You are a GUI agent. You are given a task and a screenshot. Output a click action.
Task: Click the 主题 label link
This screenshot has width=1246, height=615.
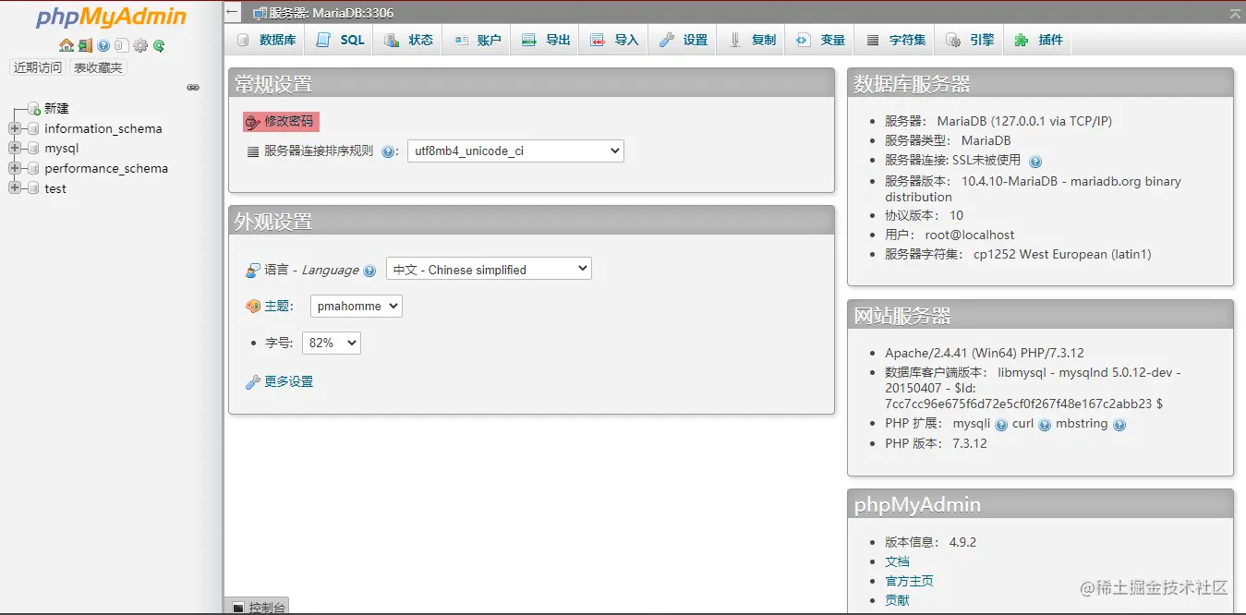pyautogui.click(x=277, y=306)
